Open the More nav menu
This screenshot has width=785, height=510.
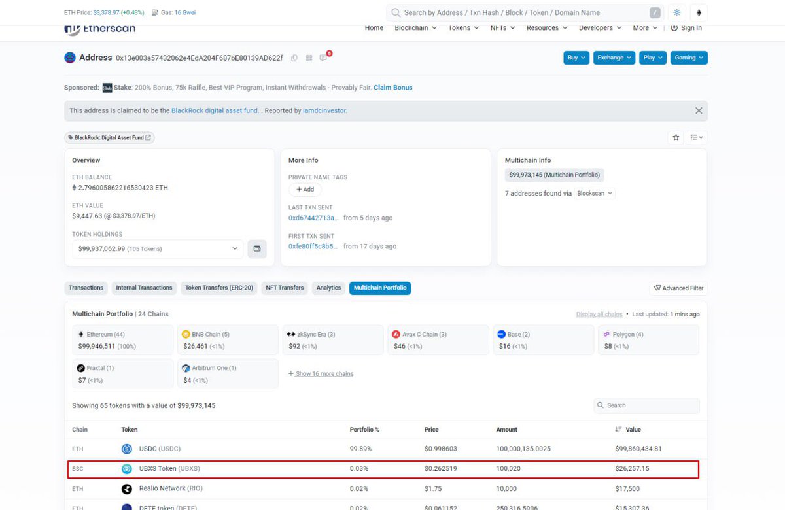click(646, 28)
